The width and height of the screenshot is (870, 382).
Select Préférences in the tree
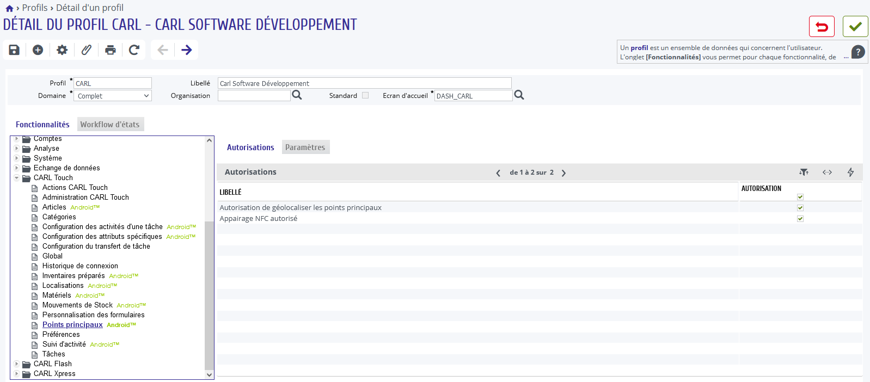[61, 335]
